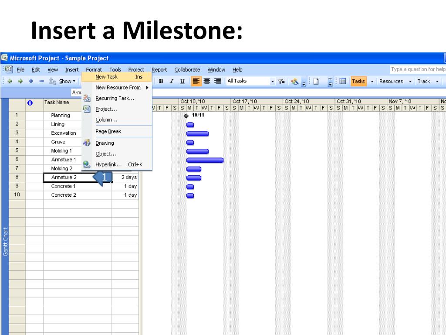Open the Show outline level dropdown
Viewport: 446px width, 335px height.
[68, 82]
